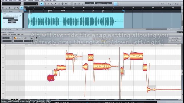Image resolution: width=184 pixels, height=103 pixels.
Task: Select Melodyne pitch tool
Action: tap(17, 38)
